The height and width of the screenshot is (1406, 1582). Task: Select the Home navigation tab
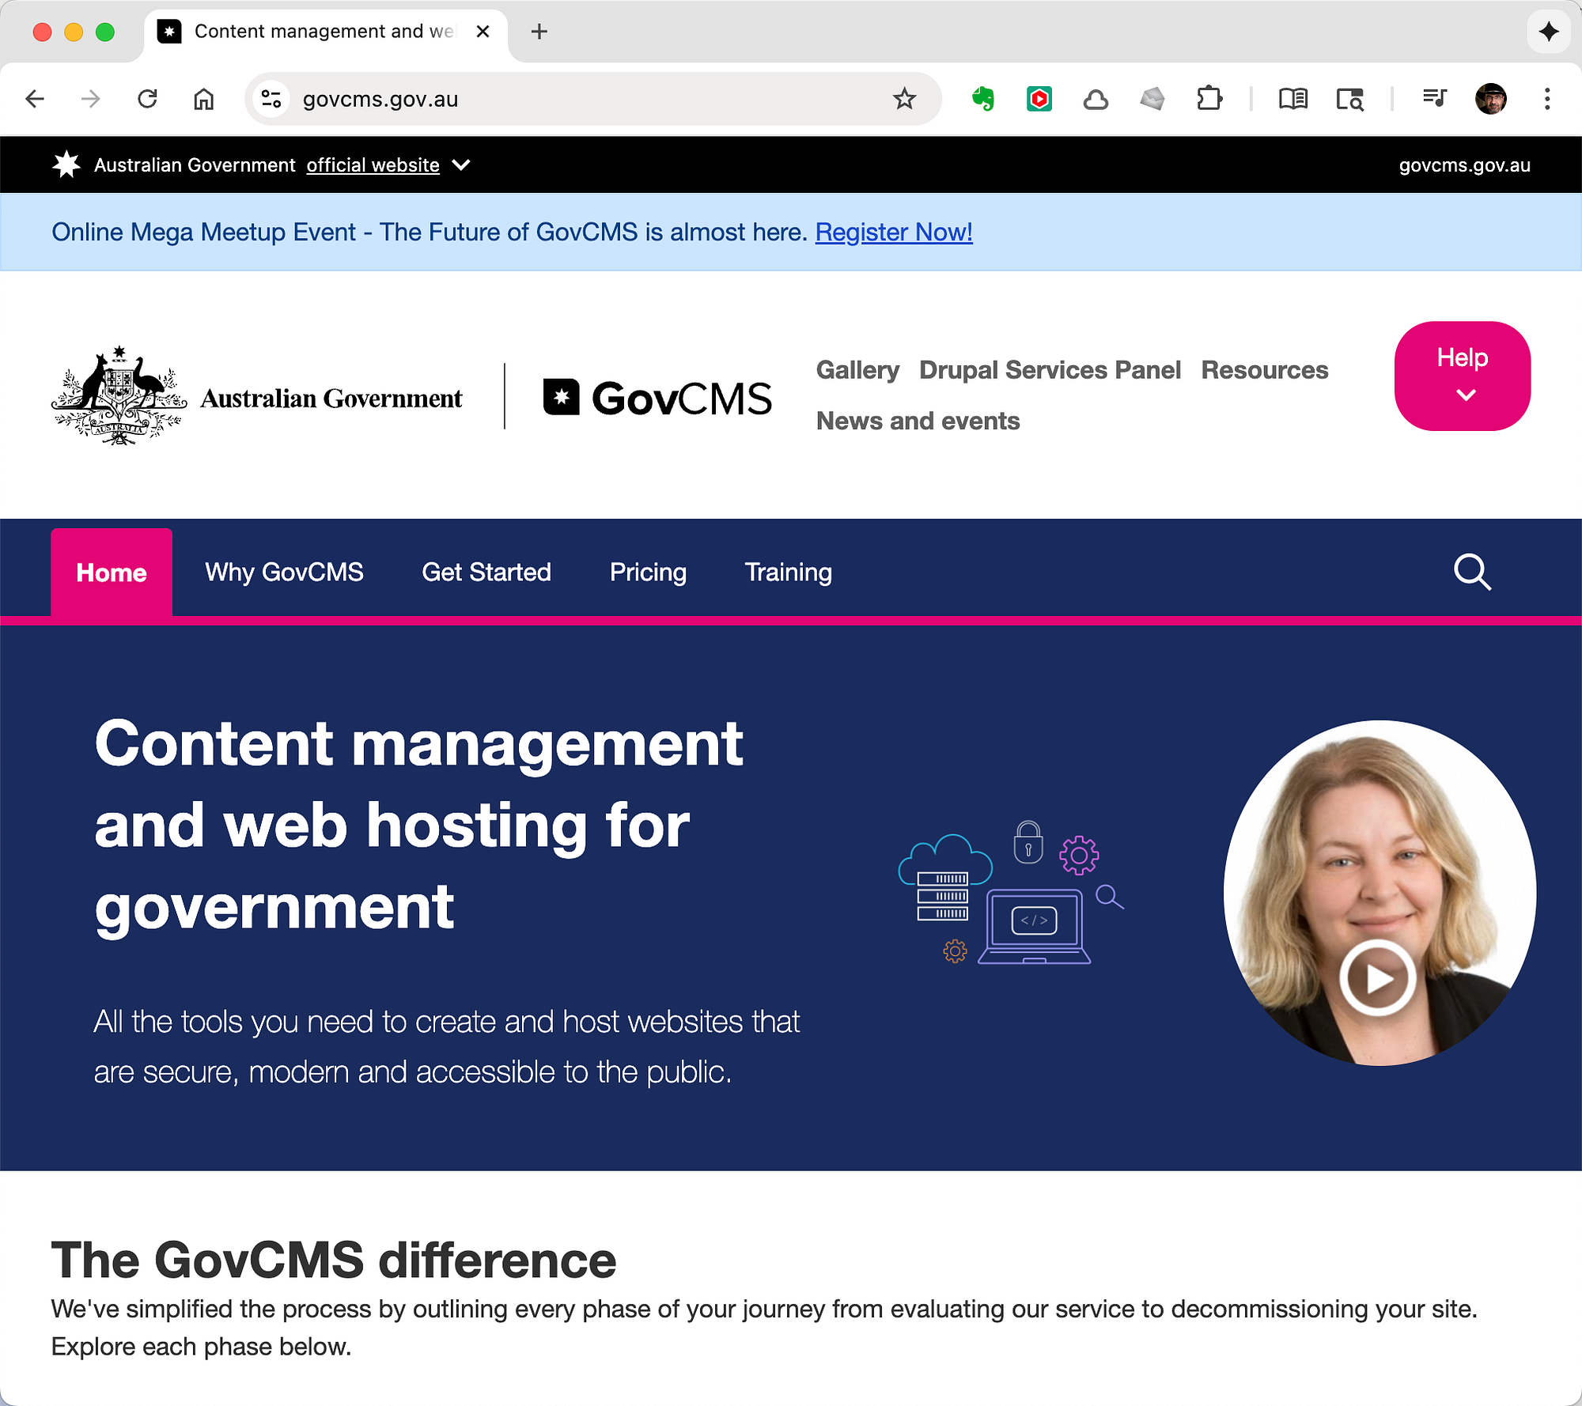point(112,573)
